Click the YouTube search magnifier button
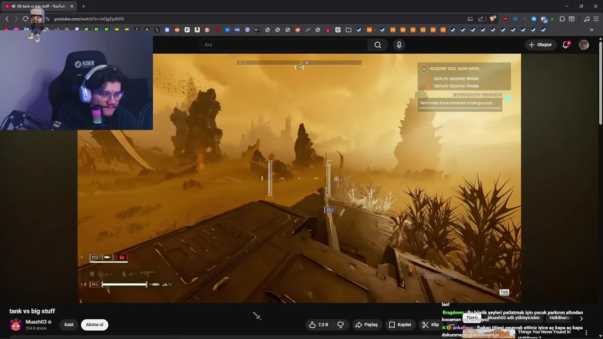 378,45
